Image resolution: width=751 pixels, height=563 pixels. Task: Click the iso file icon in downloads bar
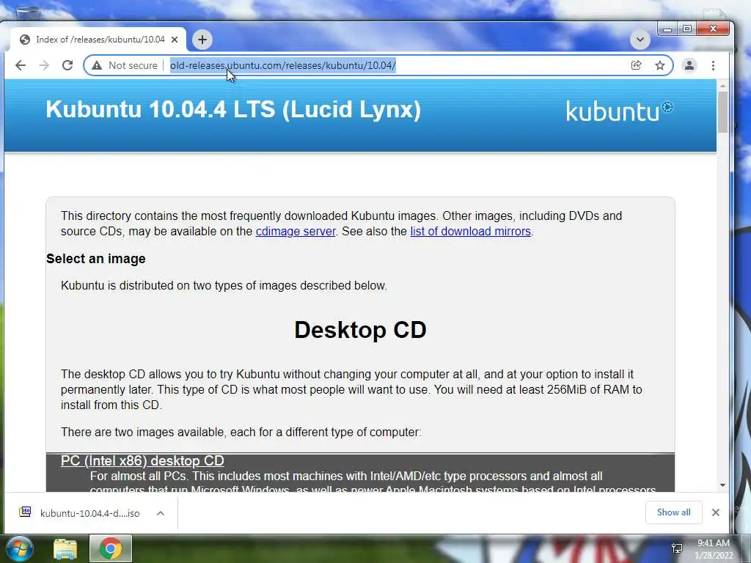(26, 512)
